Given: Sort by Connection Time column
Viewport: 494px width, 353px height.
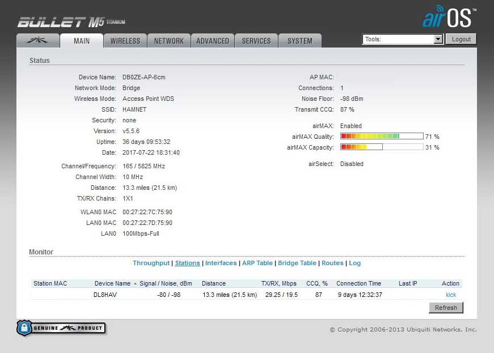Looking at the screenshot, I should point(358,283).
